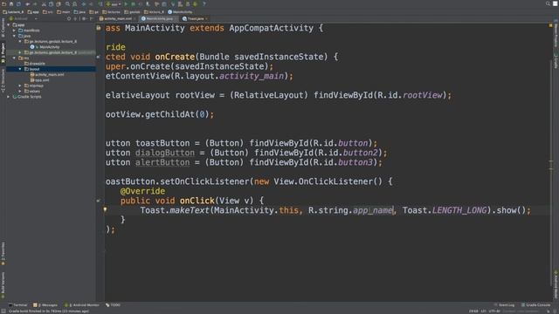Collapse the layout folder node
Screen dimensions: 559x314
20,69
